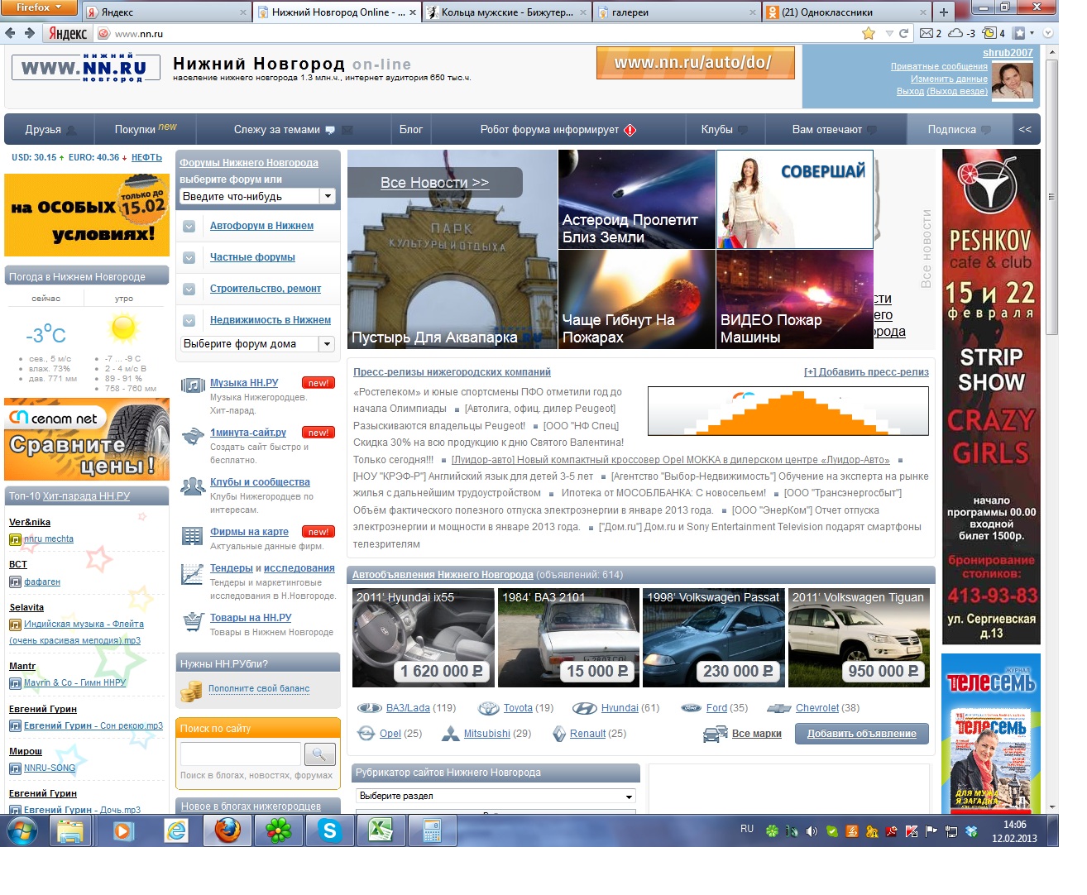
Task: Expand the Строительство, ремонт section arrow
Action: coord(189,290)
